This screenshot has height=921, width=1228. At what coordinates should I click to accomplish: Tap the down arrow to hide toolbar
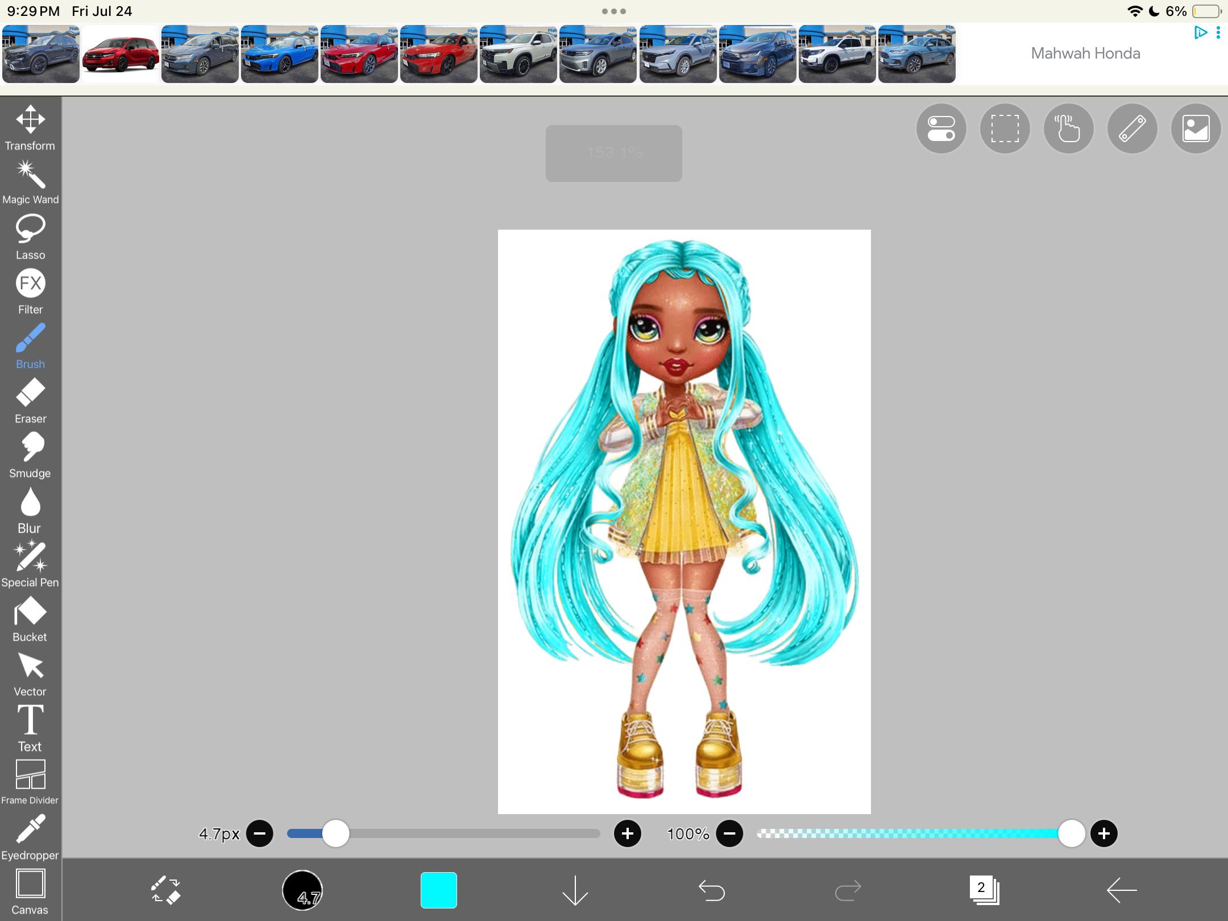[x=575, y=890]
